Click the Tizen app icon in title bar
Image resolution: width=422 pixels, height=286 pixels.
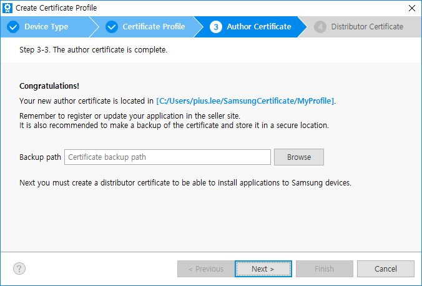(7, 8)
